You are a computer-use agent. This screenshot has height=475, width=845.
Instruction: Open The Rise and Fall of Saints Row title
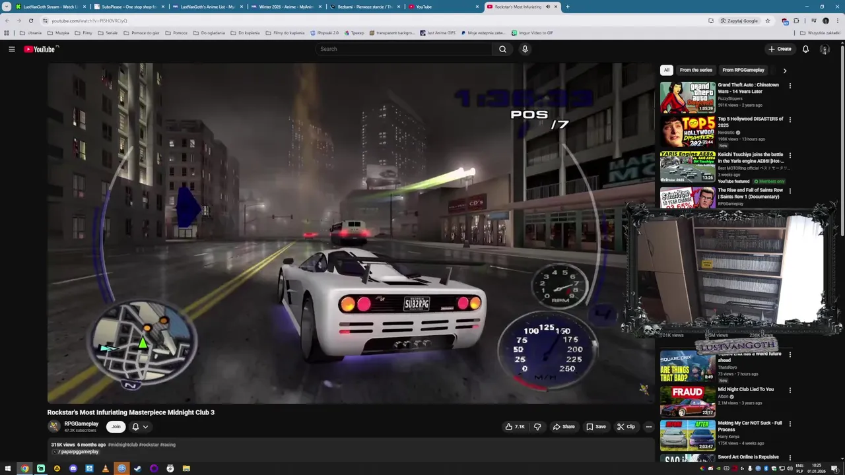pyautogui.click(x=751, y=193)
